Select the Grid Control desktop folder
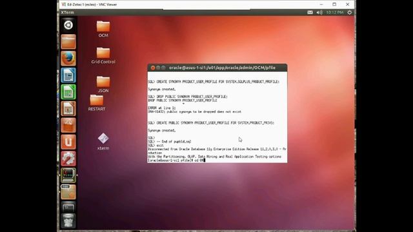 tap(103, 56)
